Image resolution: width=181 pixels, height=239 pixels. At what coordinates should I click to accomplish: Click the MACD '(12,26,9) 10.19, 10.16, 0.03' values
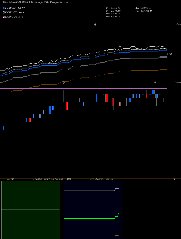[48, 179]
